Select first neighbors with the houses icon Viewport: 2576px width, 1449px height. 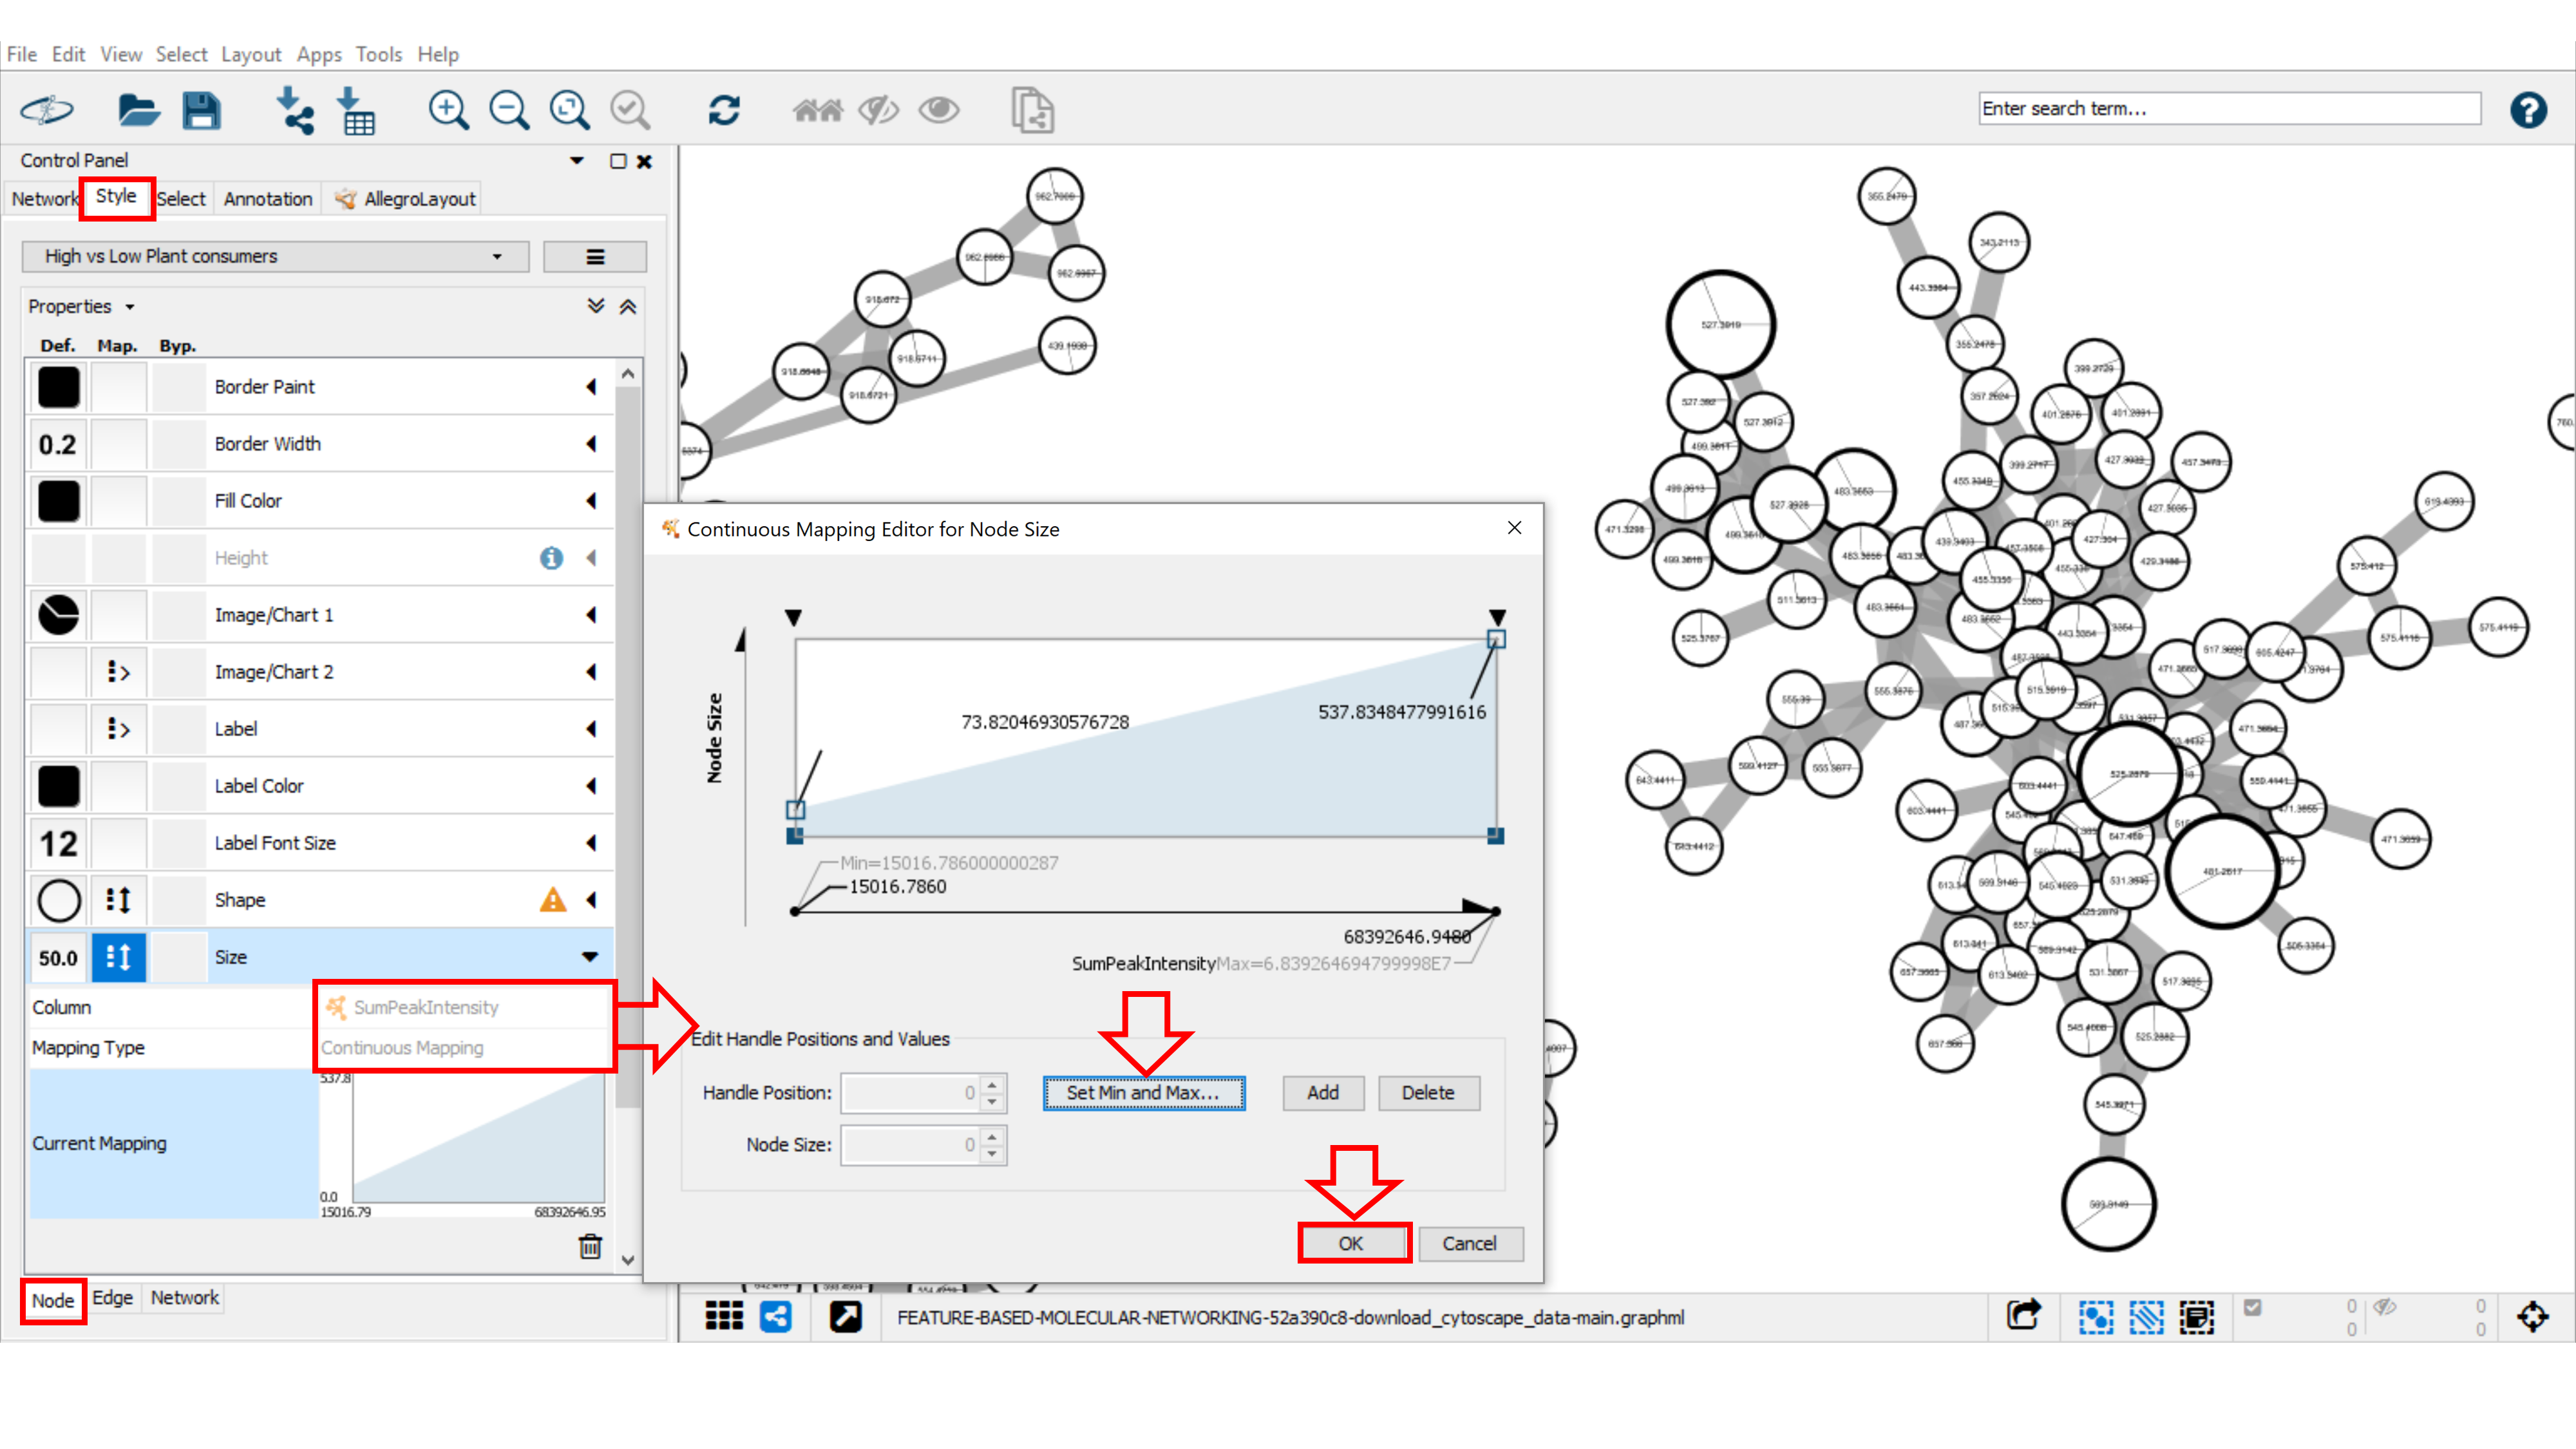click(x=817, y=110)
